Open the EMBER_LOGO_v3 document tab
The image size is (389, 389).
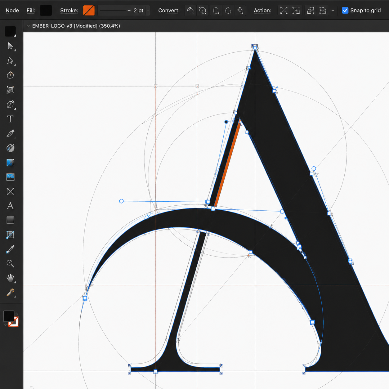pos(76,26)
